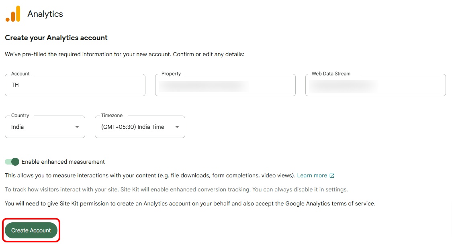
Task: Click the 'Analytics' title text
Action: (45, 14)
